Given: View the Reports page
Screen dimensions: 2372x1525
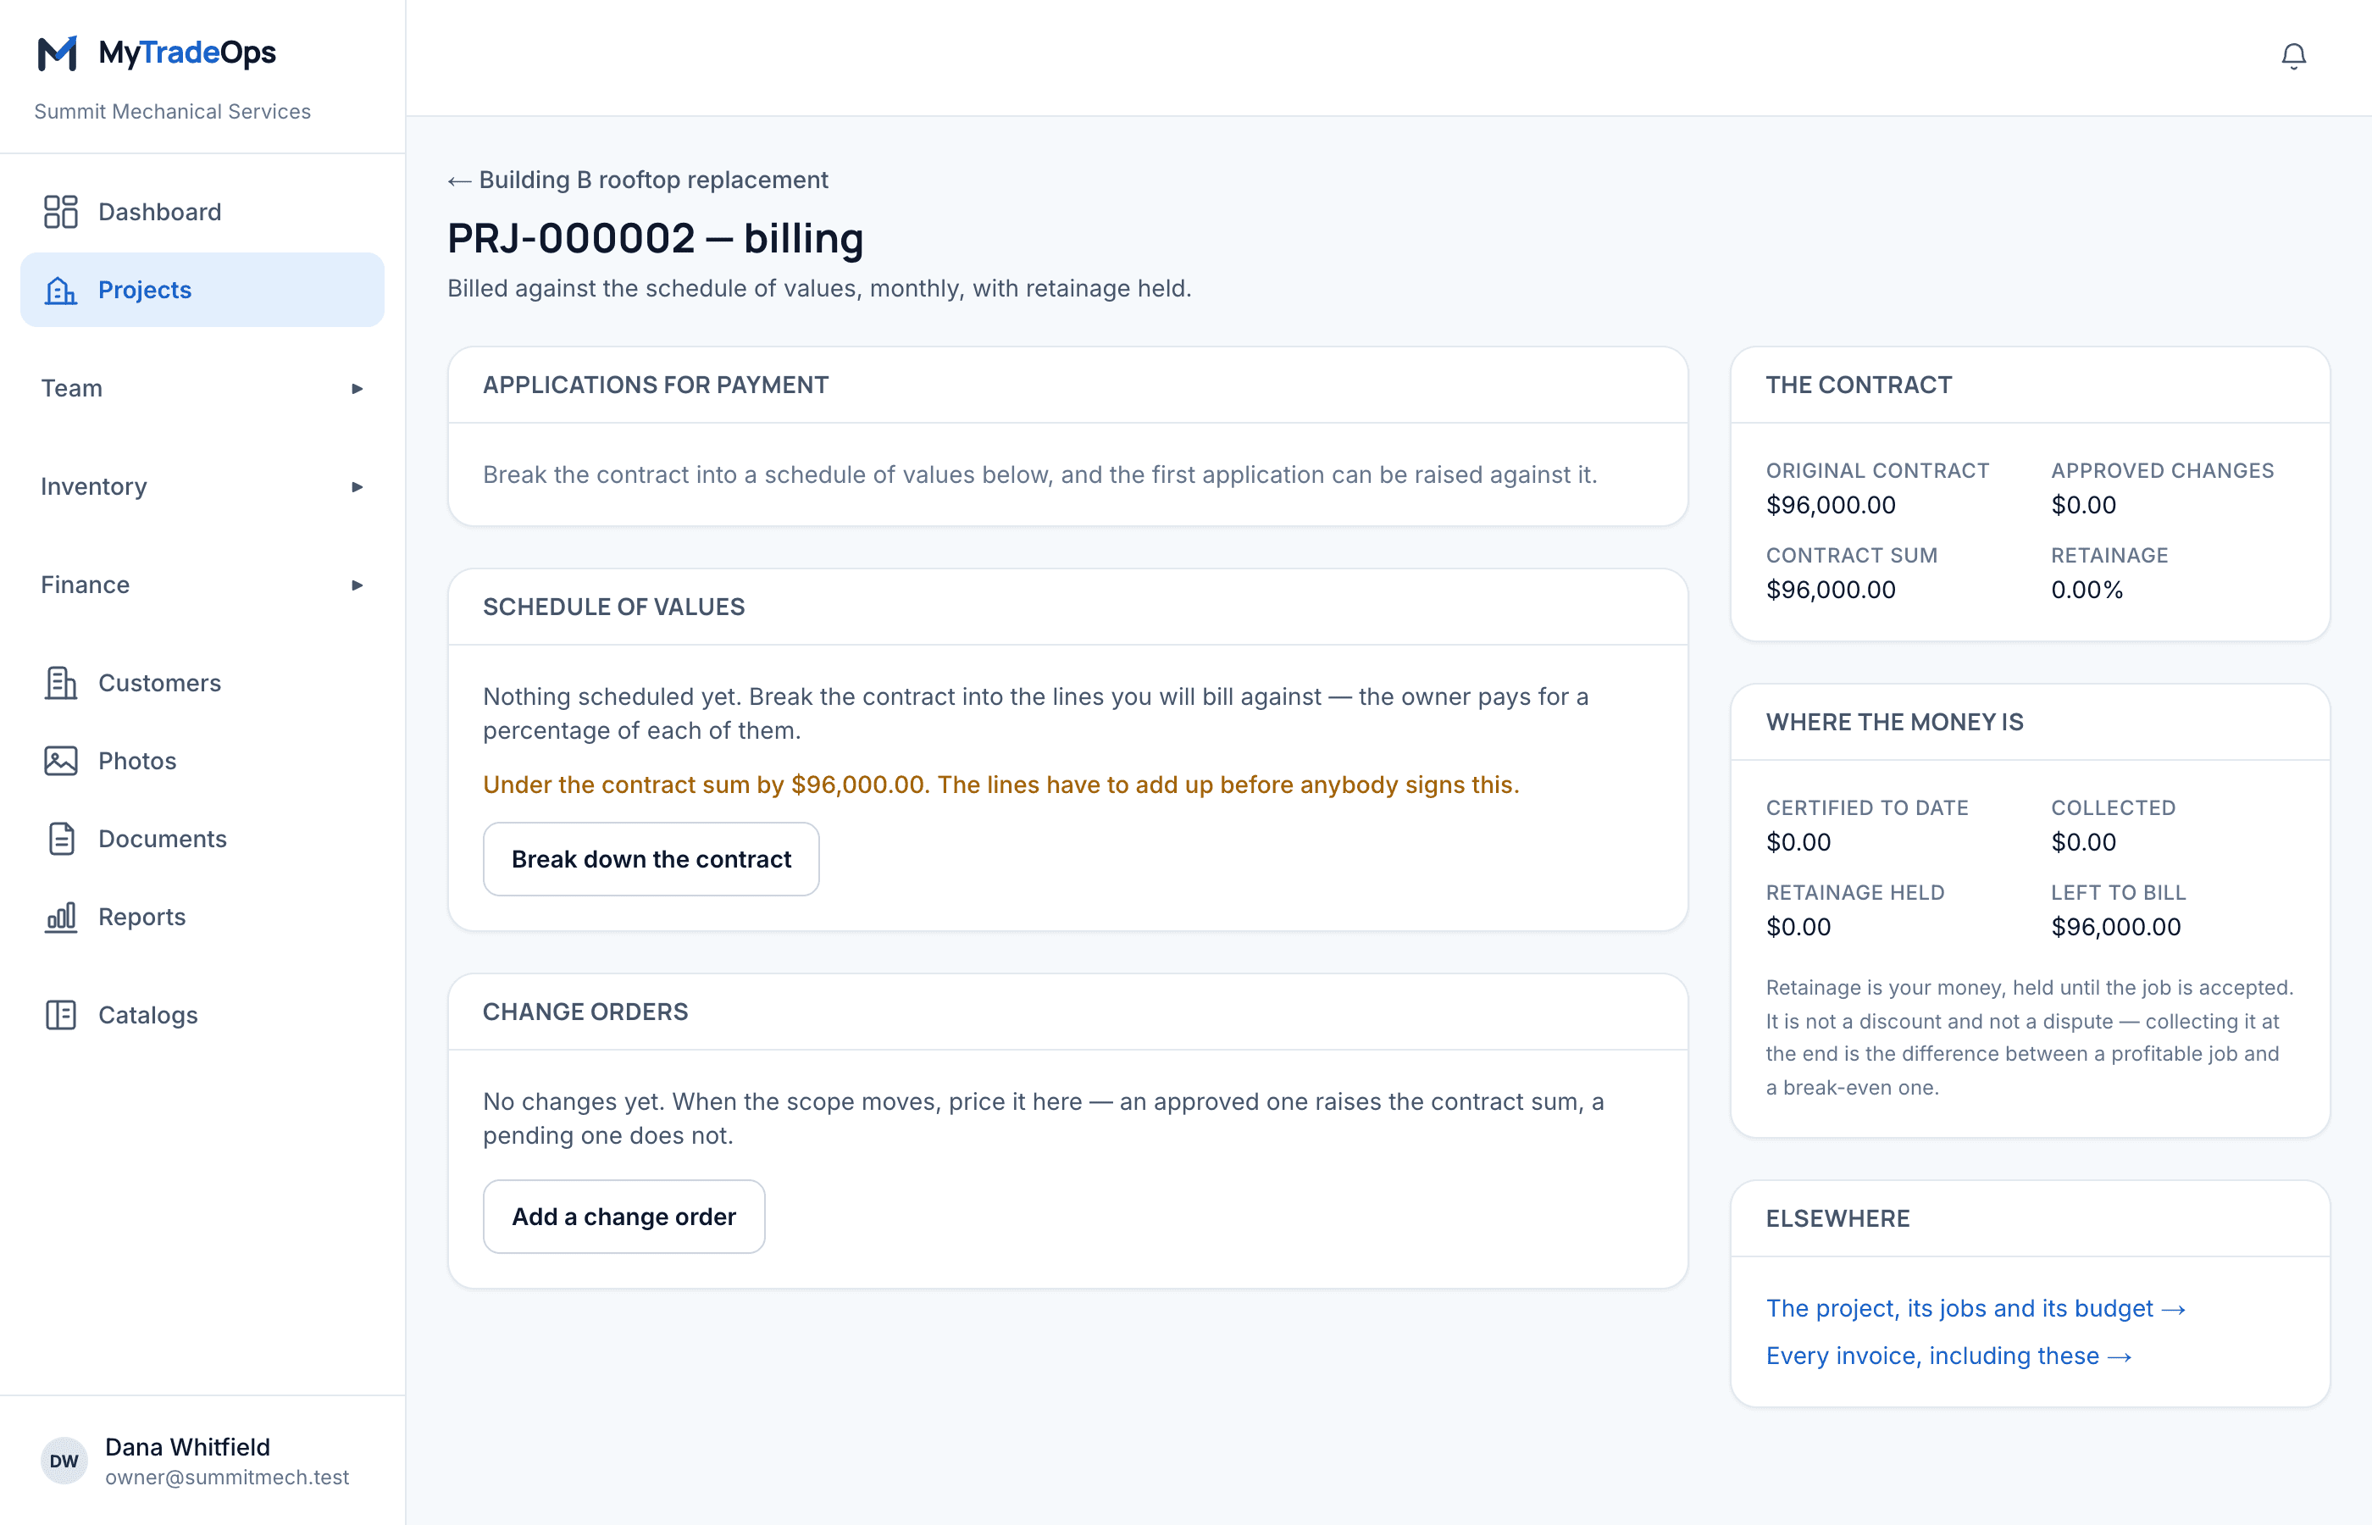Looking at the screenshot, I should (x=202, y=917).
